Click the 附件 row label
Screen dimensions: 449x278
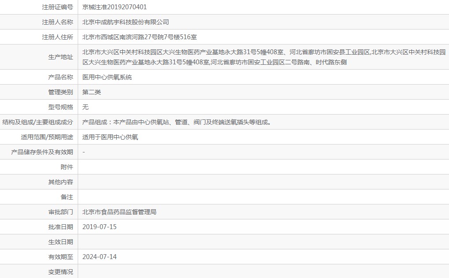(67, 167)
